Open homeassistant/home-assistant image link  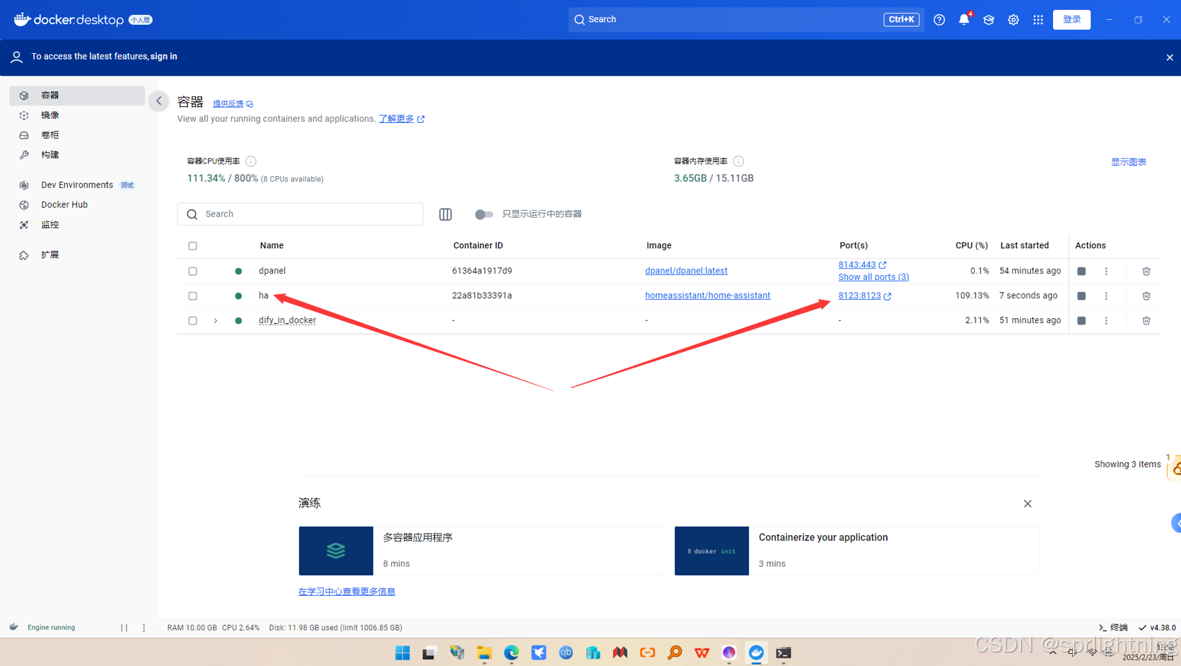click(x=707, y=296)
